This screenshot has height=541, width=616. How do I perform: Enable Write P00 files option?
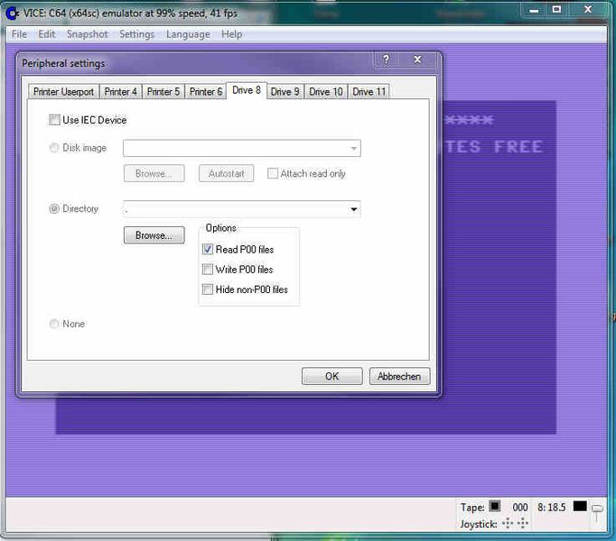tap(208, 270)
